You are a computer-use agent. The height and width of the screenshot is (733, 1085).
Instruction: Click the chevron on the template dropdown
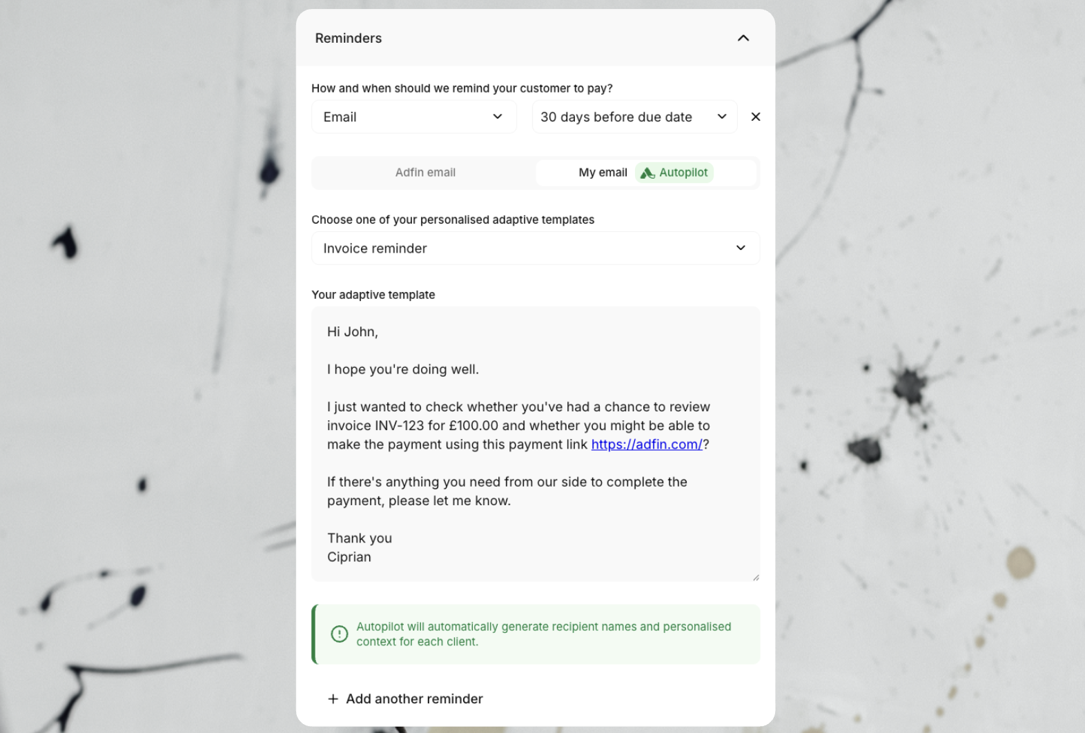741,248
